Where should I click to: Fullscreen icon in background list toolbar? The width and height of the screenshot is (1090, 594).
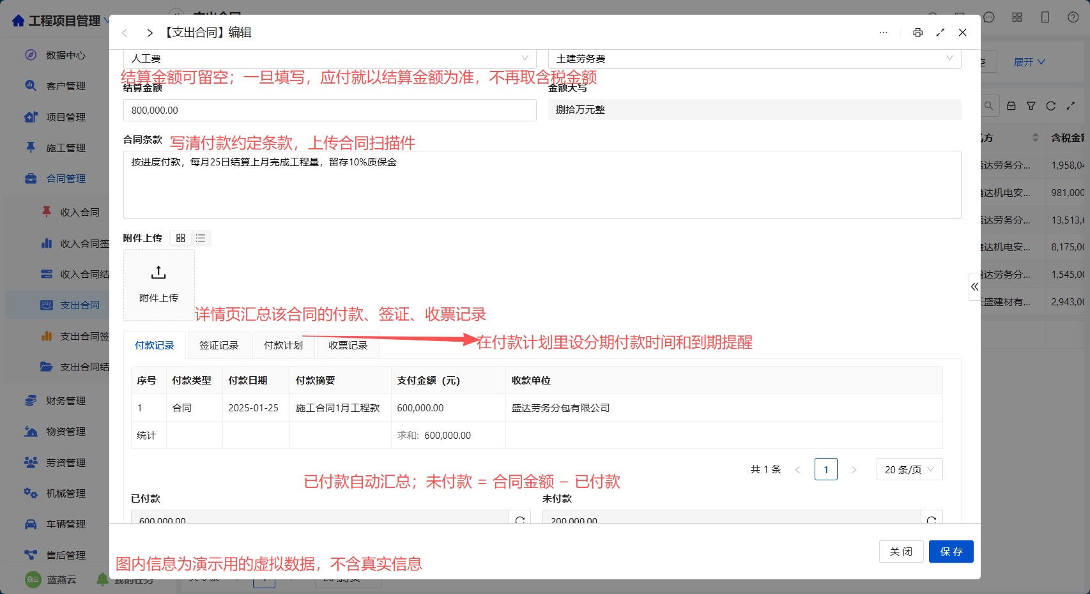tap(1070, 106)
